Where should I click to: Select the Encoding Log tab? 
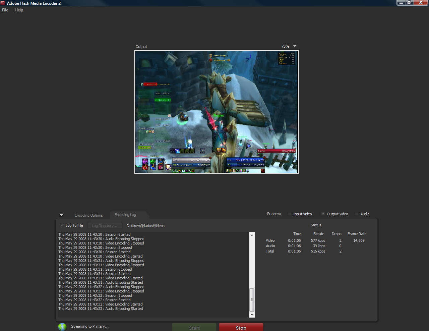point(125,215)
